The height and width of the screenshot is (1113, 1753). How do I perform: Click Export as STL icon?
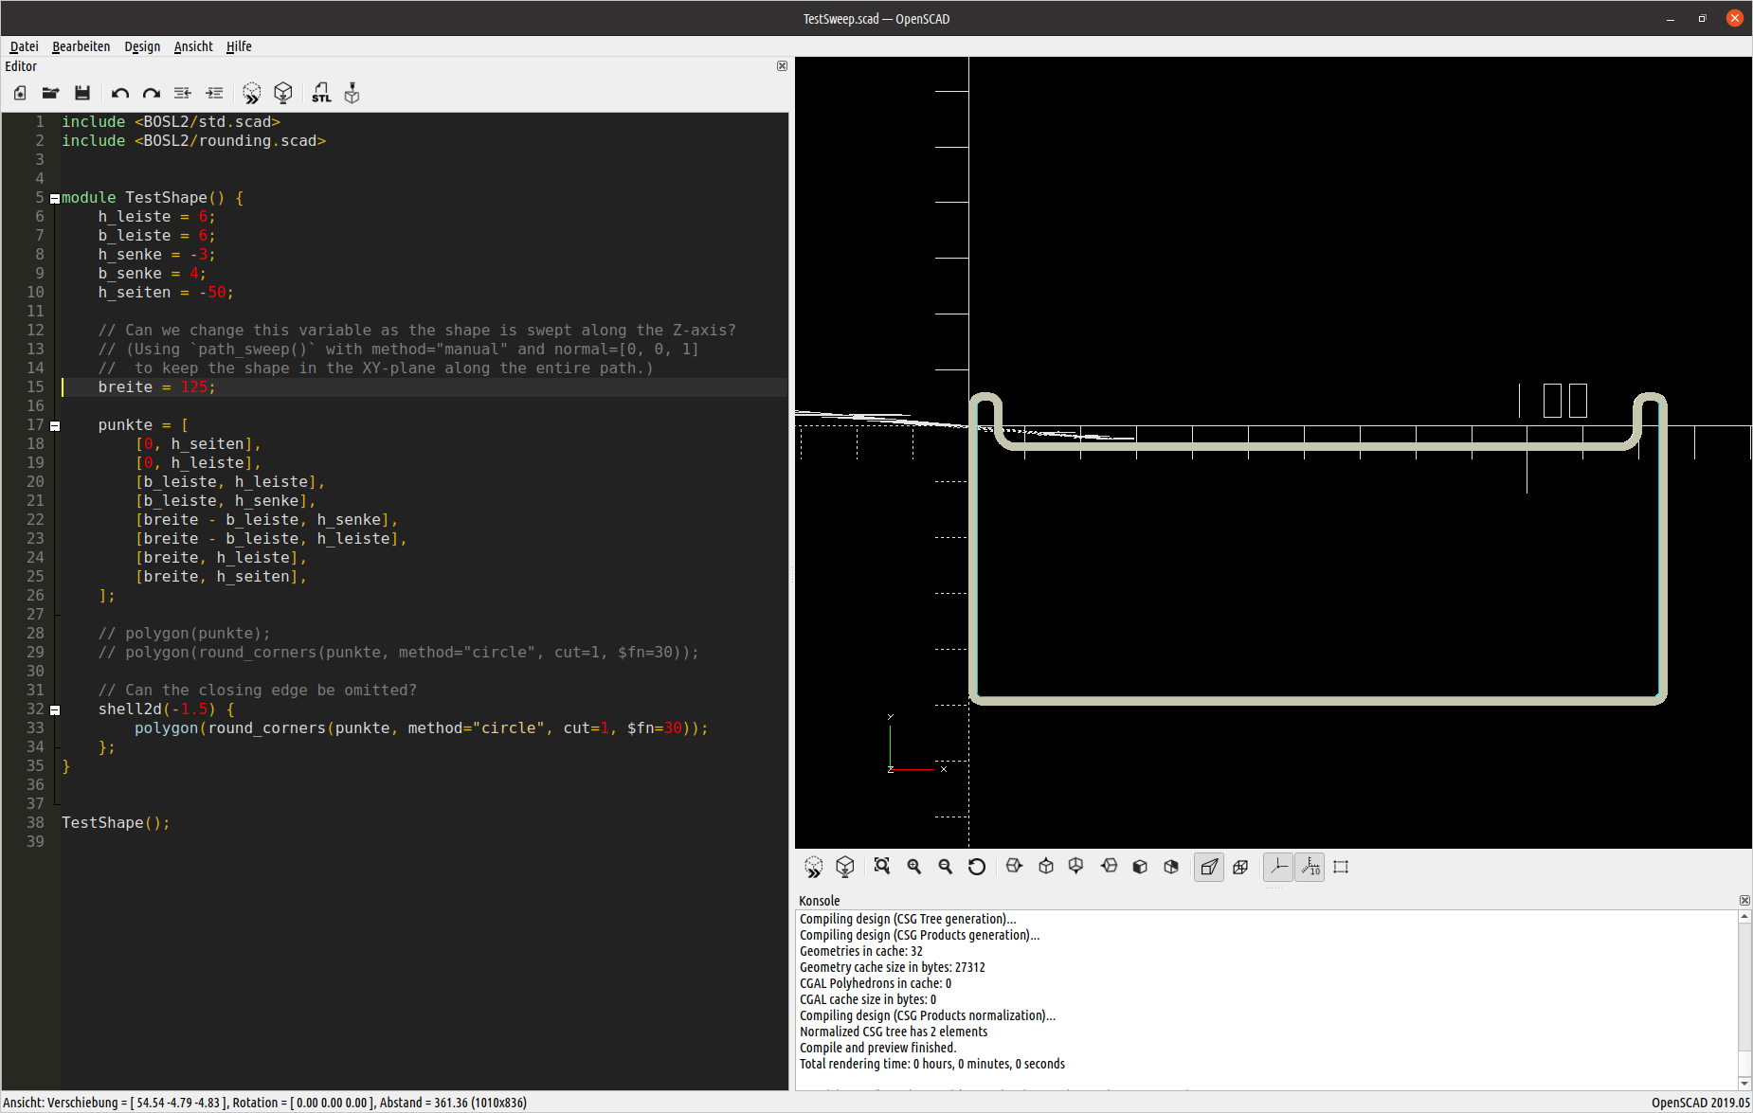321,93
